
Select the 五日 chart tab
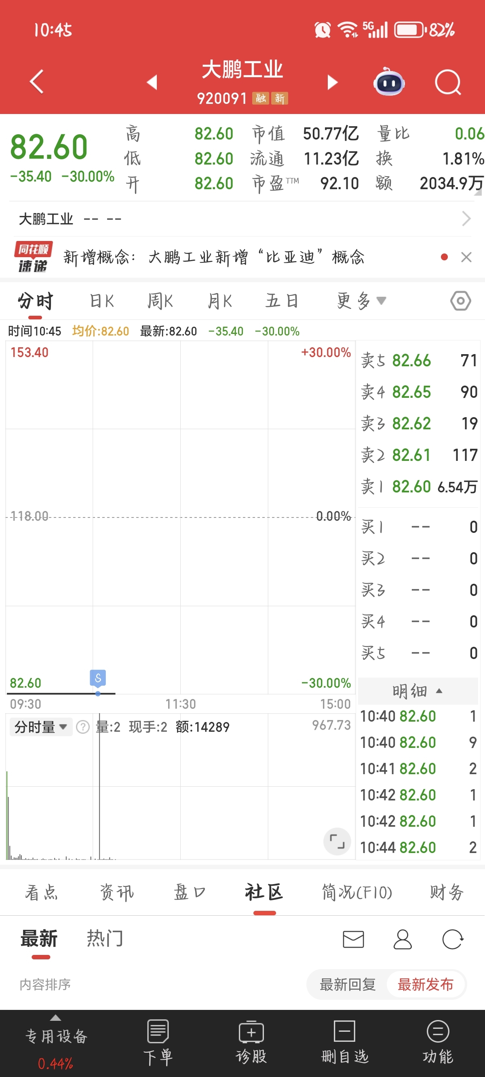(282, 301)
